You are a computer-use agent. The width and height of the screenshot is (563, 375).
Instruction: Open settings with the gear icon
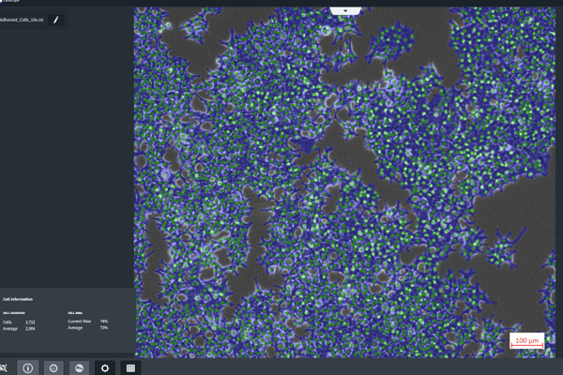[x=105, y=367]
